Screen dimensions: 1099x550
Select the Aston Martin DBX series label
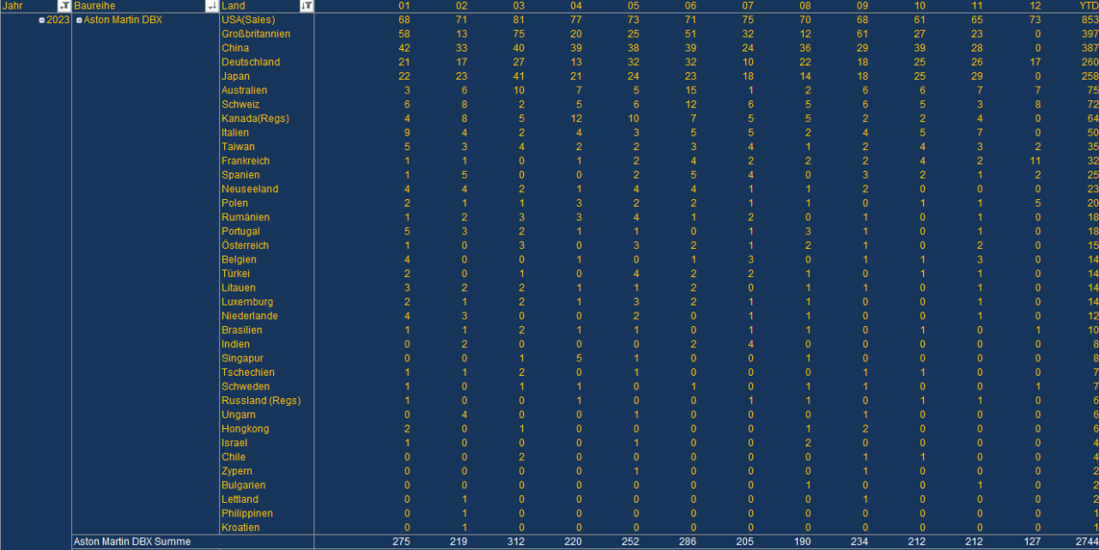[x=123, y=20]
